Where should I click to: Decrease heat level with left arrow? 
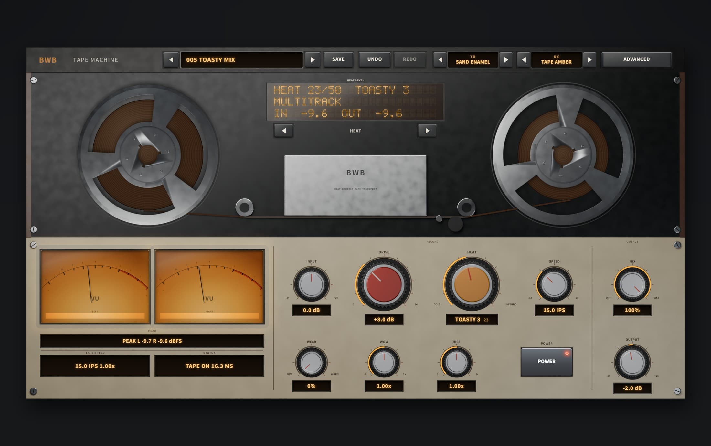[283, 131]
